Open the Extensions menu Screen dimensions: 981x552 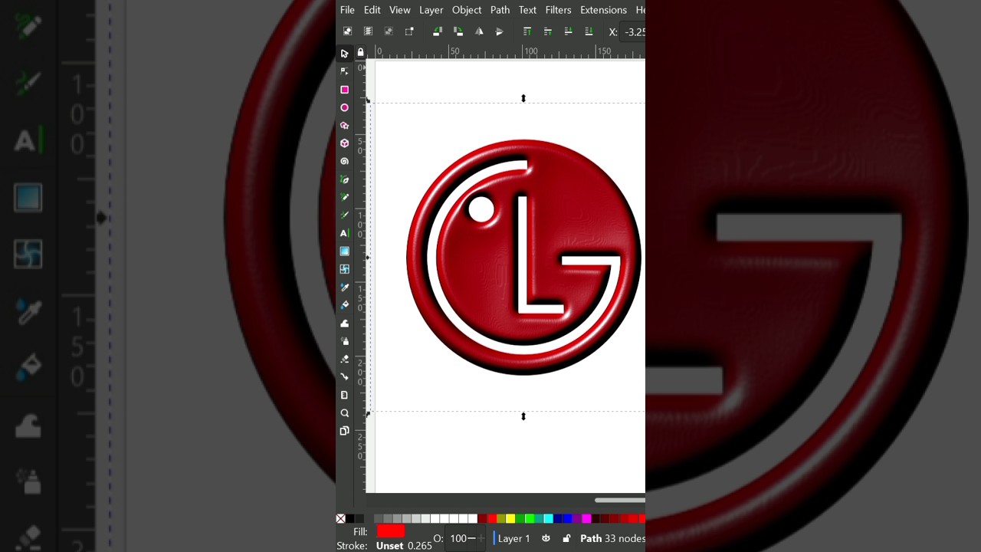pos(603,10)
